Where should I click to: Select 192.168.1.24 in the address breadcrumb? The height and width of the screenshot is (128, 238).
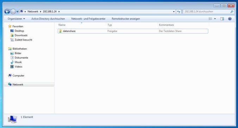50,12
